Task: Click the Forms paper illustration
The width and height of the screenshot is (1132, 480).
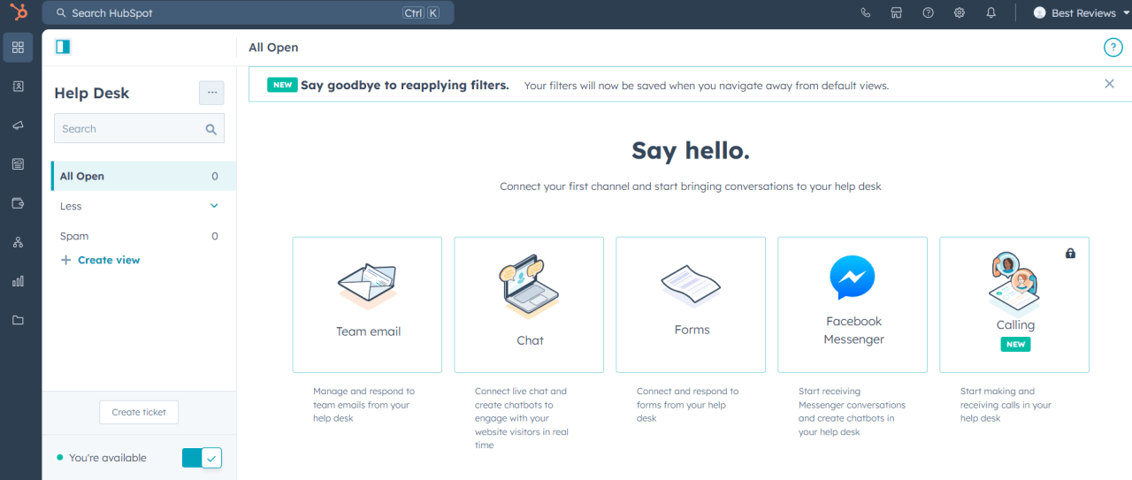Action: click(692, 286)
